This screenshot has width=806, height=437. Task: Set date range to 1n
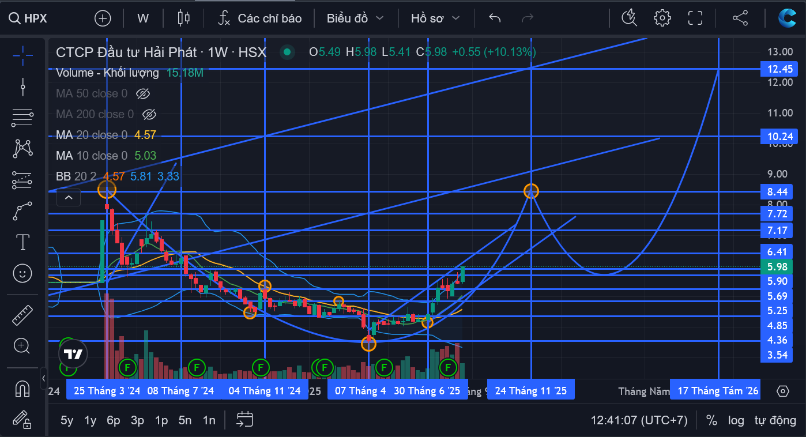coord(209,420)
